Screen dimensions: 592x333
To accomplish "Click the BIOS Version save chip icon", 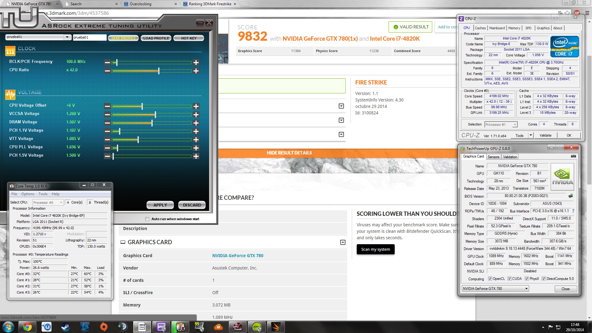I will tap(571, 196).
